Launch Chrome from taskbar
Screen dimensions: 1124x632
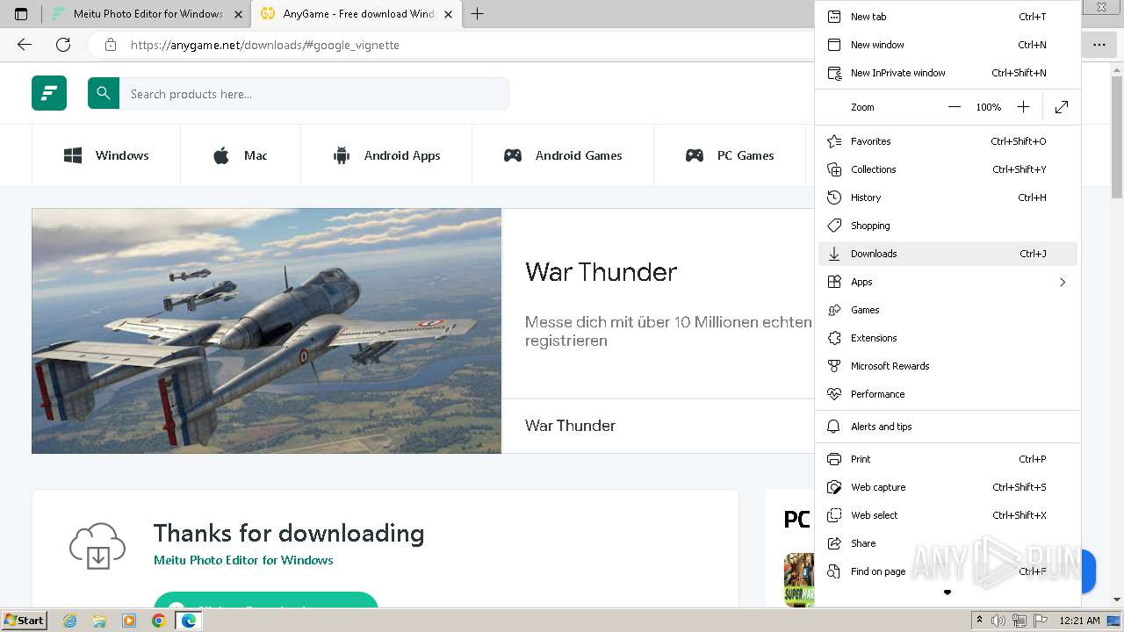158,621
